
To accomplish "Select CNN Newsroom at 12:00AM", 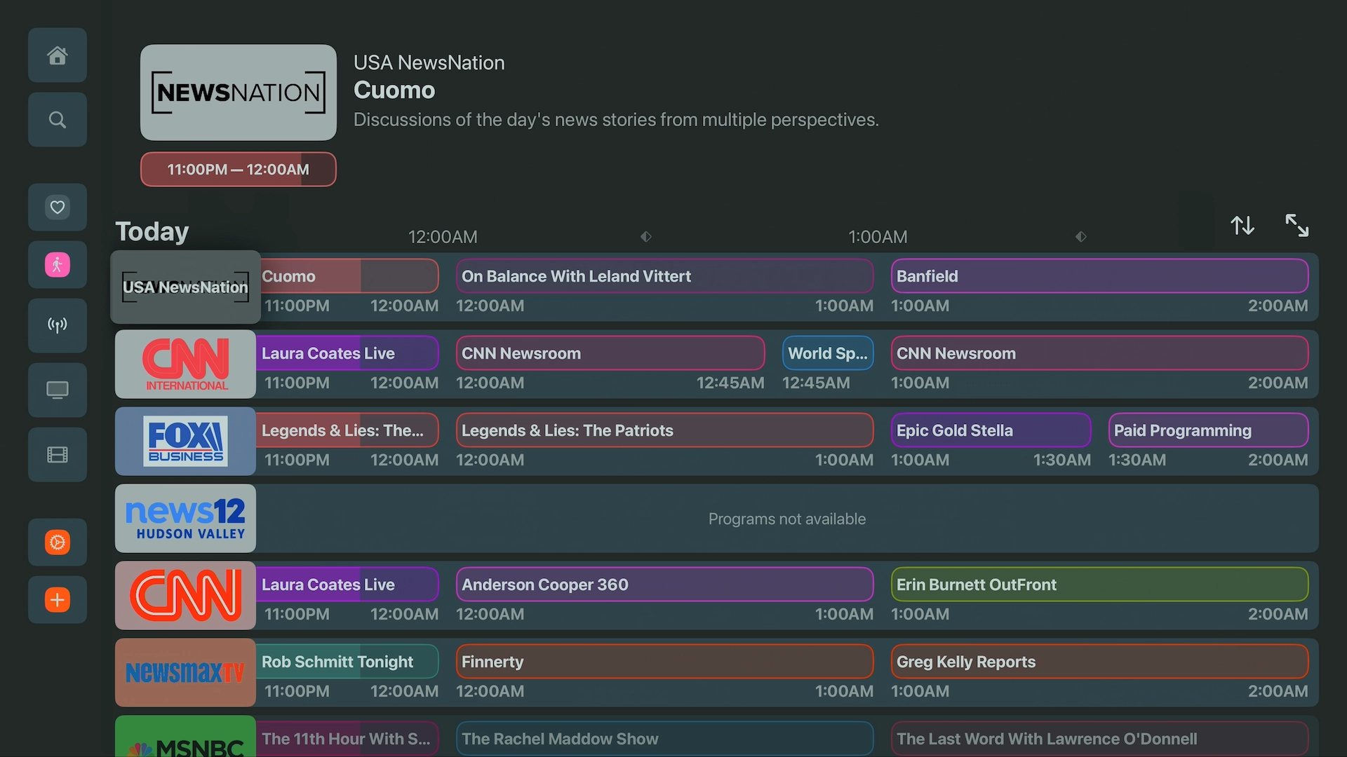I will point(610,353).
